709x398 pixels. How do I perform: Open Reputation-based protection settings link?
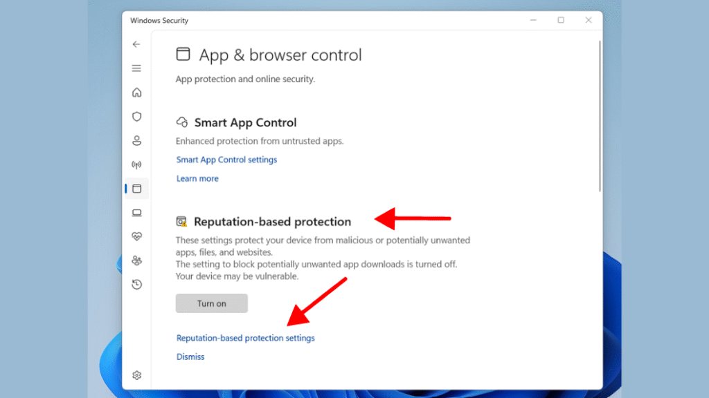246,338
